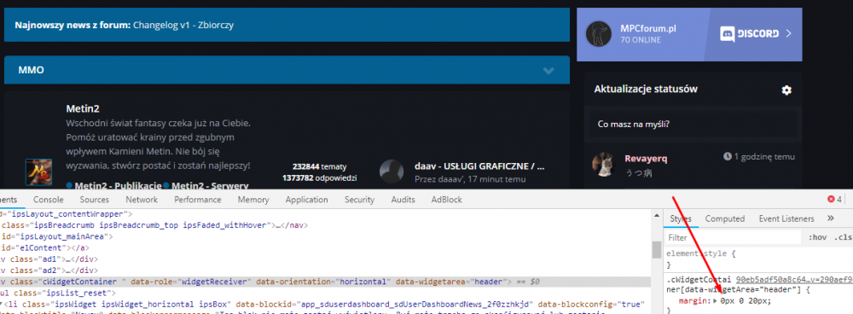This screenshot has width=853, height=314.
Task: Focus the styles Filter input
Action: [x=734, y=238]
